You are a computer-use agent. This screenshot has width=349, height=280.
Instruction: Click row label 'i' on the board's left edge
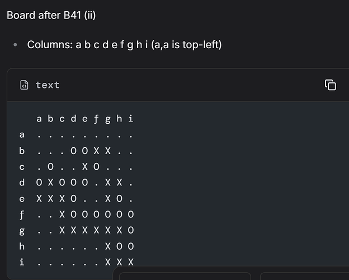click(22, 262)
